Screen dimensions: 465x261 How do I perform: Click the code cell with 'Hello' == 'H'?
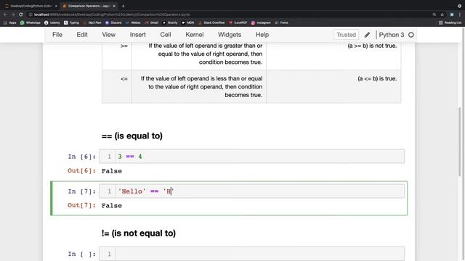(251, 191)
